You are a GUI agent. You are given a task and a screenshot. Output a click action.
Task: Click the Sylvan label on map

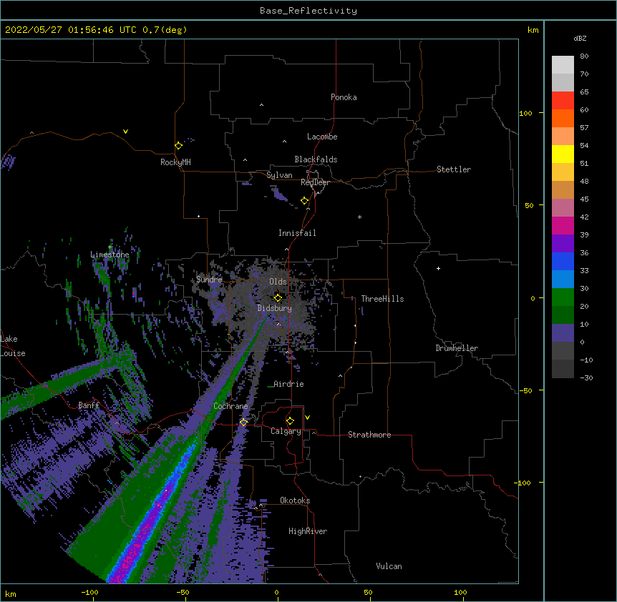point(279,175)
